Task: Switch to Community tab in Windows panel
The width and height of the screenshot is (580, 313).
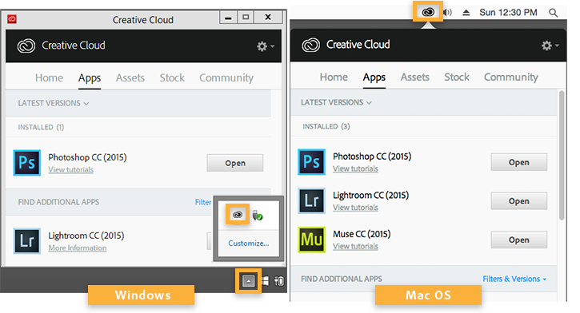Action: pyautogui.click(x=226, y=78)
